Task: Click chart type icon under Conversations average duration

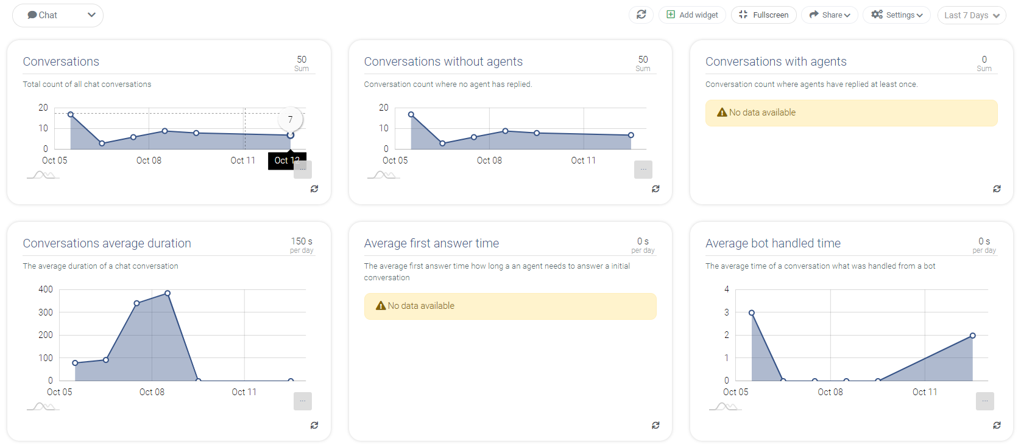Action: [x=43, y=407]
